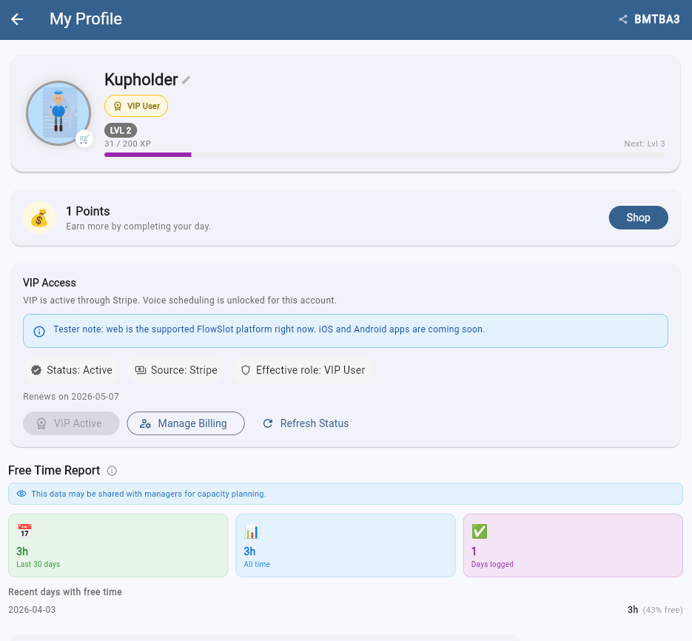Click the eye icon on the capacity planning notice
The height and width of the screenshot is (641, 692).
click(x=23, y=493)
